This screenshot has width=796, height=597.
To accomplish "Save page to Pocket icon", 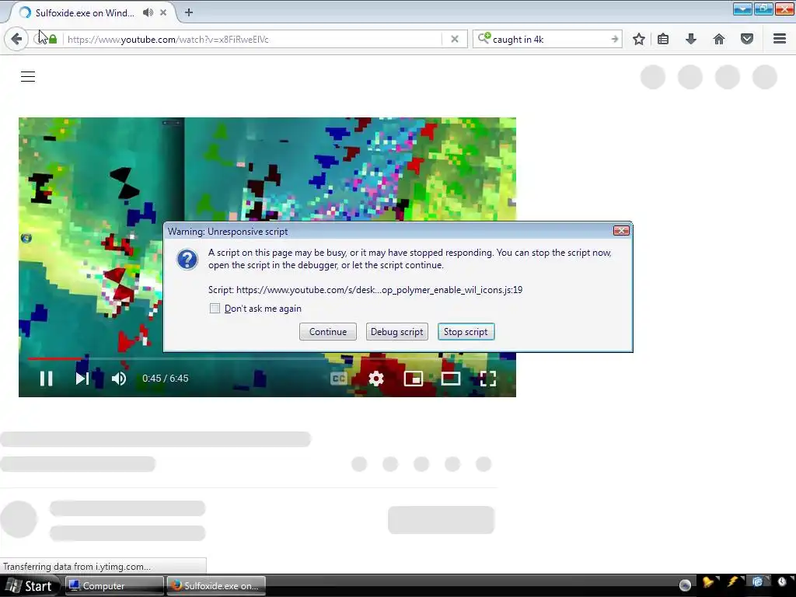I will click(747, 39).
